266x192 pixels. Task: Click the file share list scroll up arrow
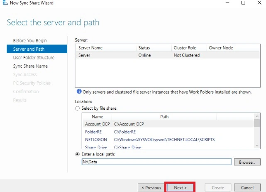tap(257, 116)
